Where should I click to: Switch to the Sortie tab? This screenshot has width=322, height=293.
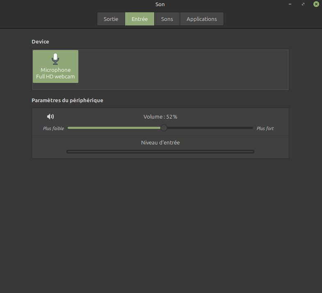click(x=111, y=19)
